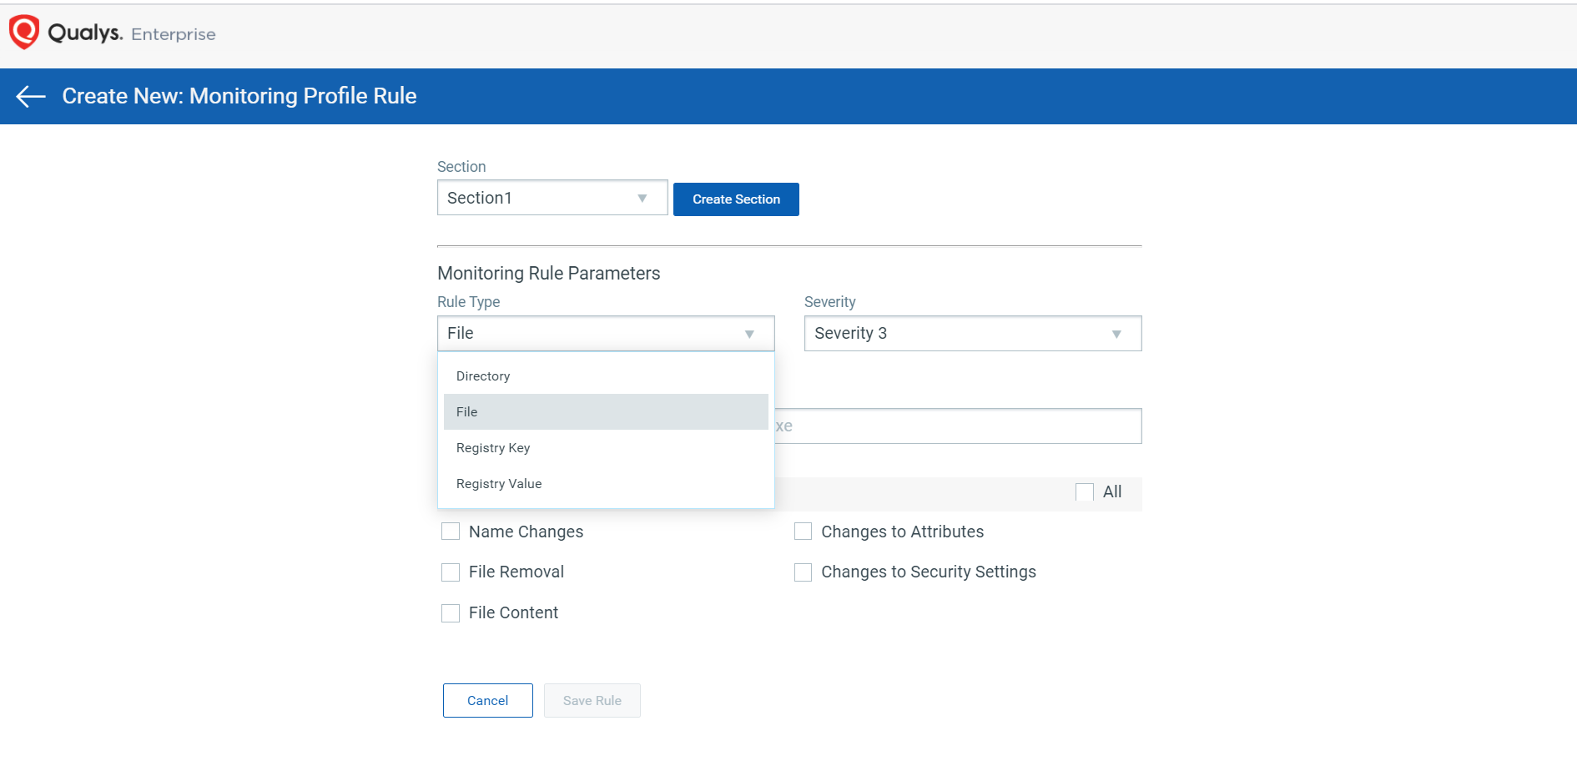This screenshot has height=766, width=1577.
Task: Click the Cancel button
Action: click(487, 701)
